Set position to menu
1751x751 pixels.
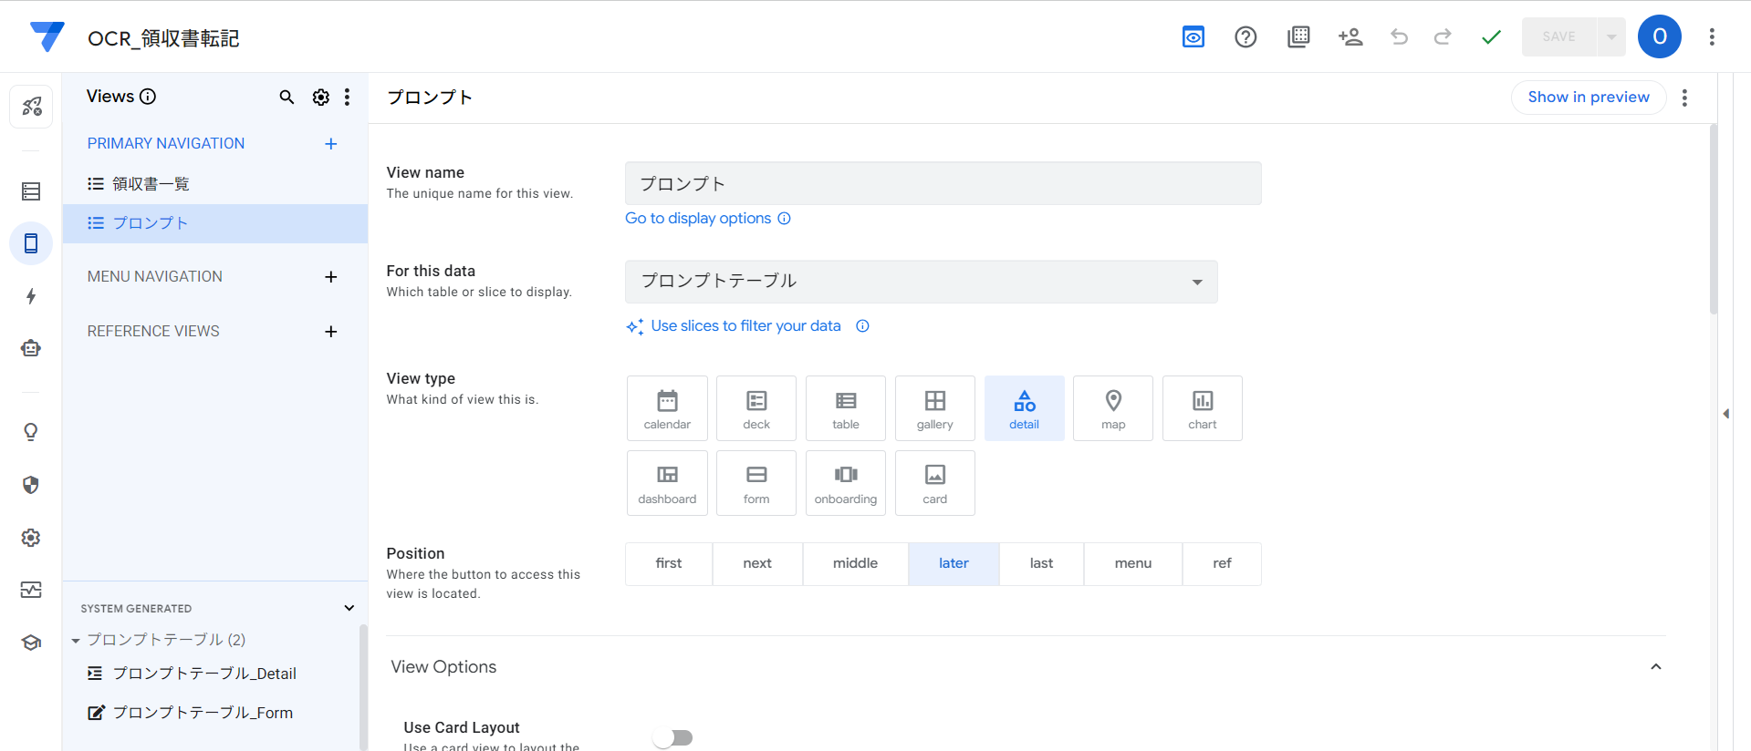click(1132, 563)
